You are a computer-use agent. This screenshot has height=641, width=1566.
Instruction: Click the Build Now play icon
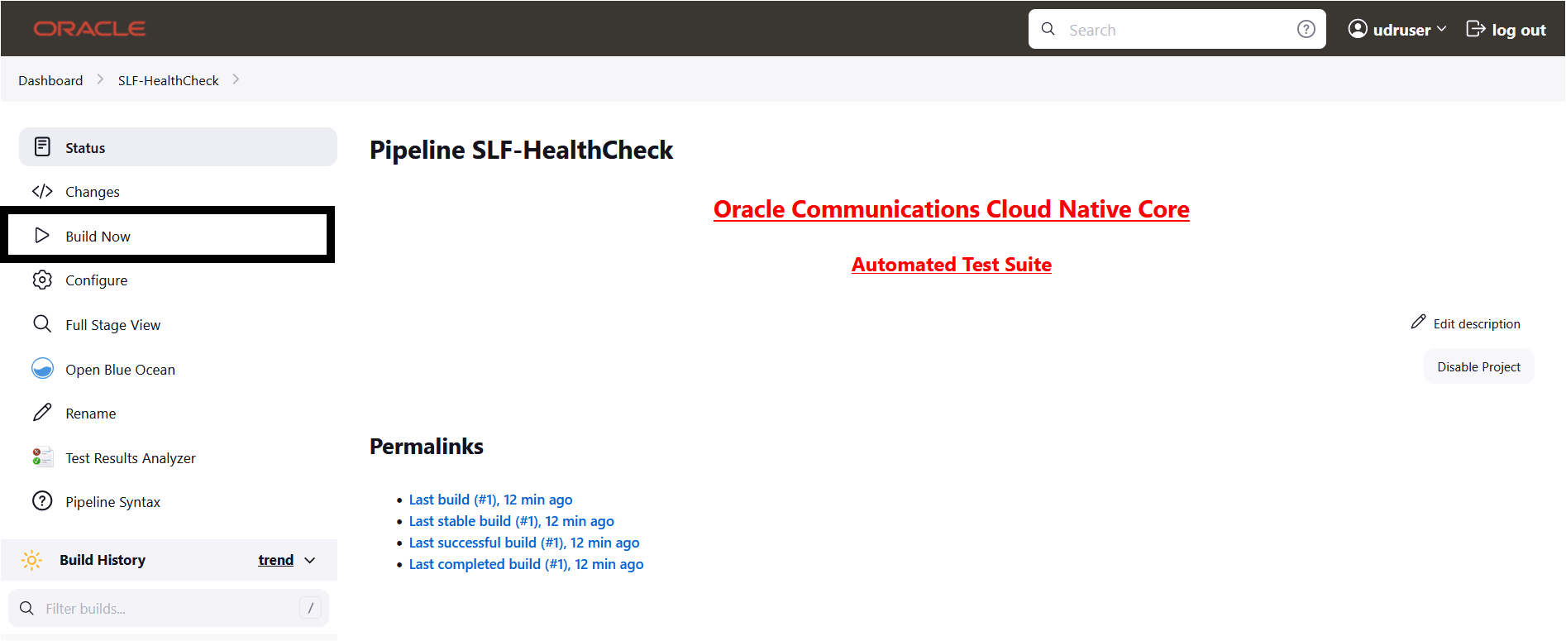(x=42, y=236)
